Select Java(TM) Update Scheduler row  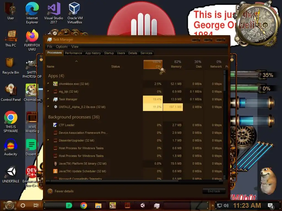[x=134, y=171]
